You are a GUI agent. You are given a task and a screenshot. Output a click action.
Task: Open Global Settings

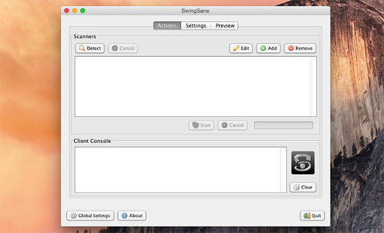click(90, 216)
